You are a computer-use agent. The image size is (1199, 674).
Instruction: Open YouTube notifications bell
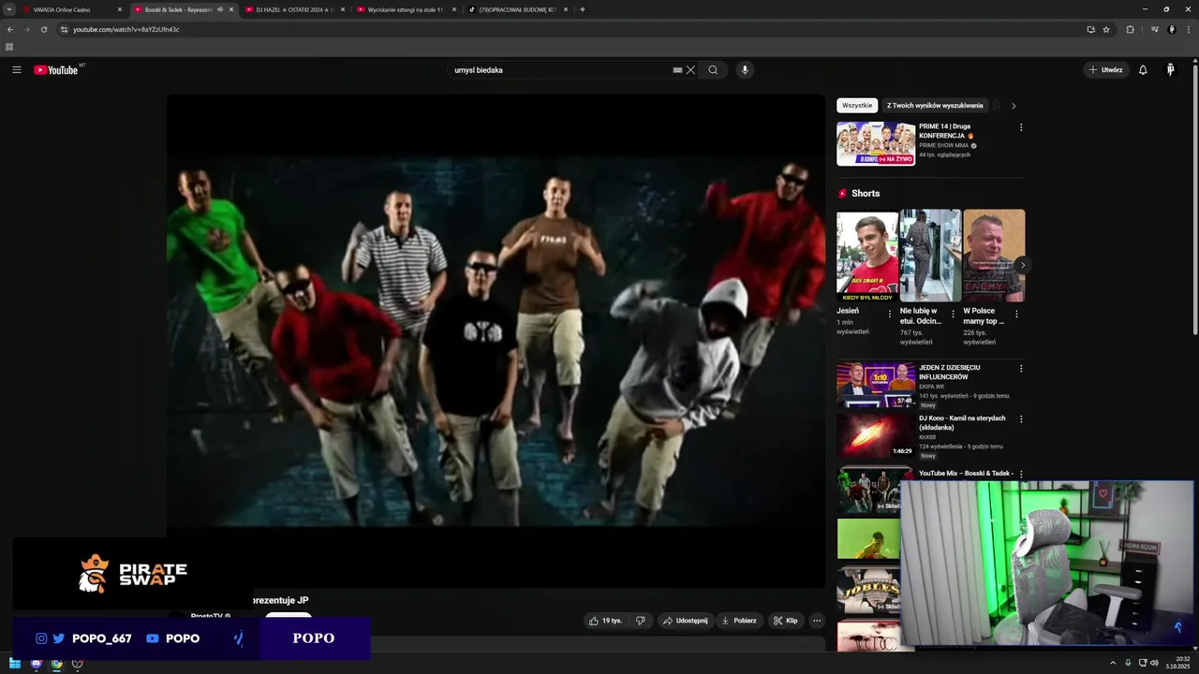tap(1143, 70)
